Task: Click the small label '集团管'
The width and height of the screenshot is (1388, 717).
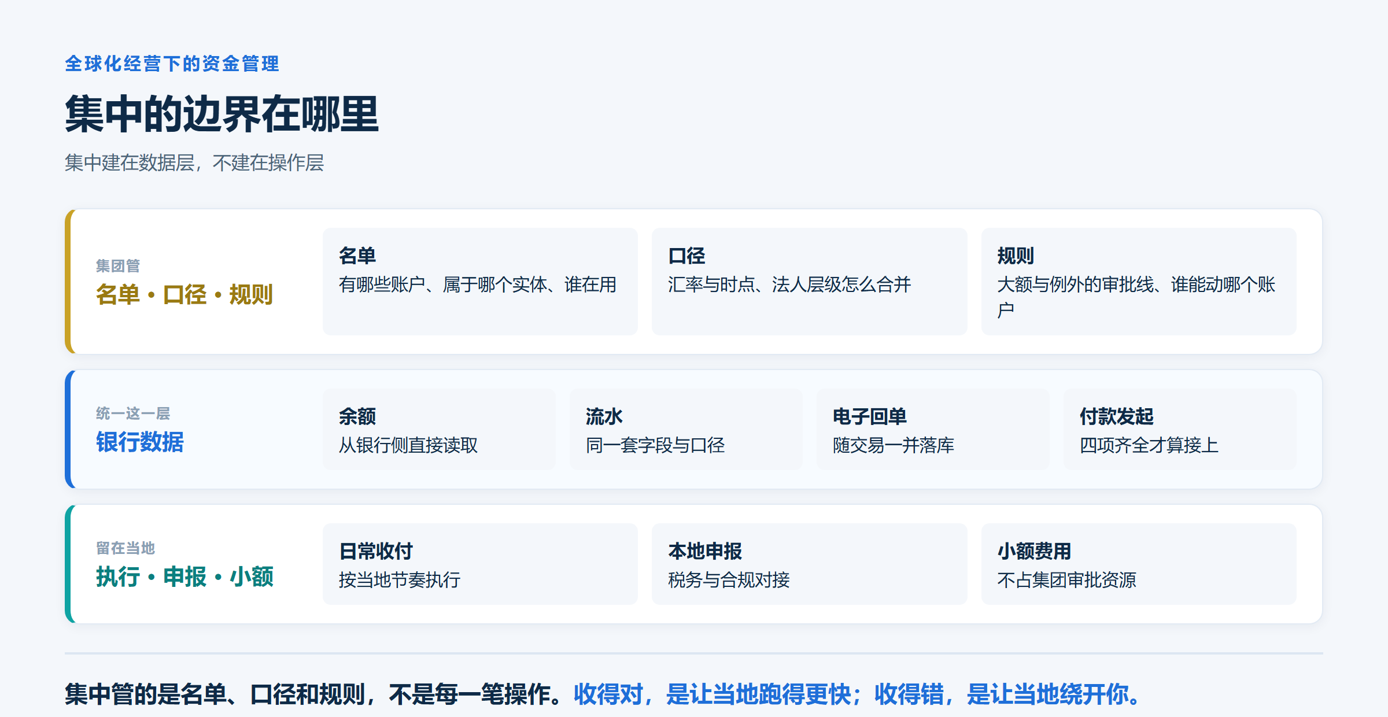Action: click(118, 266)
